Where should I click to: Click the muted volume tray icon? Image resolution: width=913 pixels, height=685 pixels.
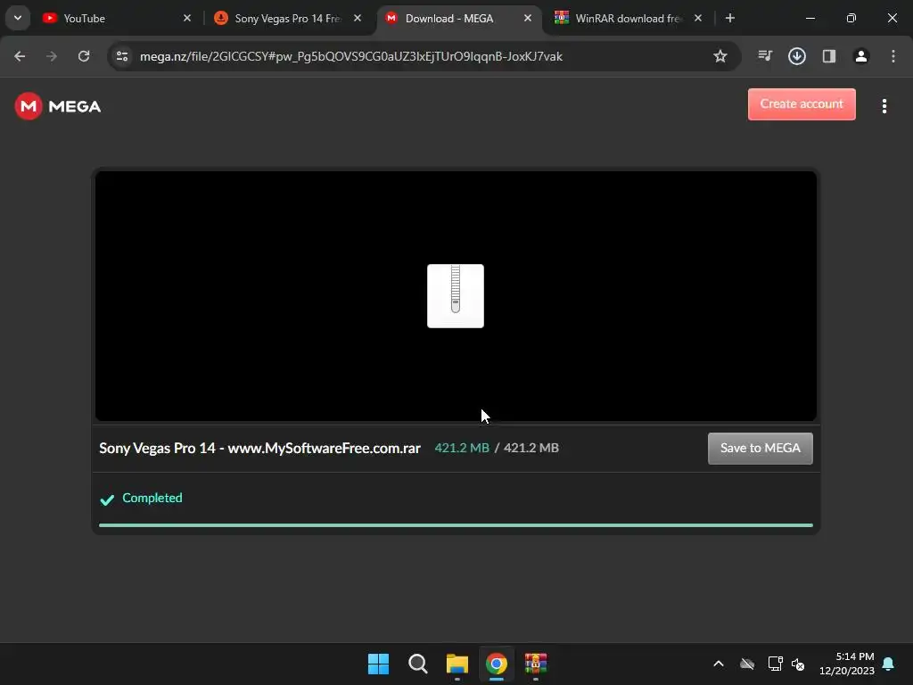(x=798, y=664)
